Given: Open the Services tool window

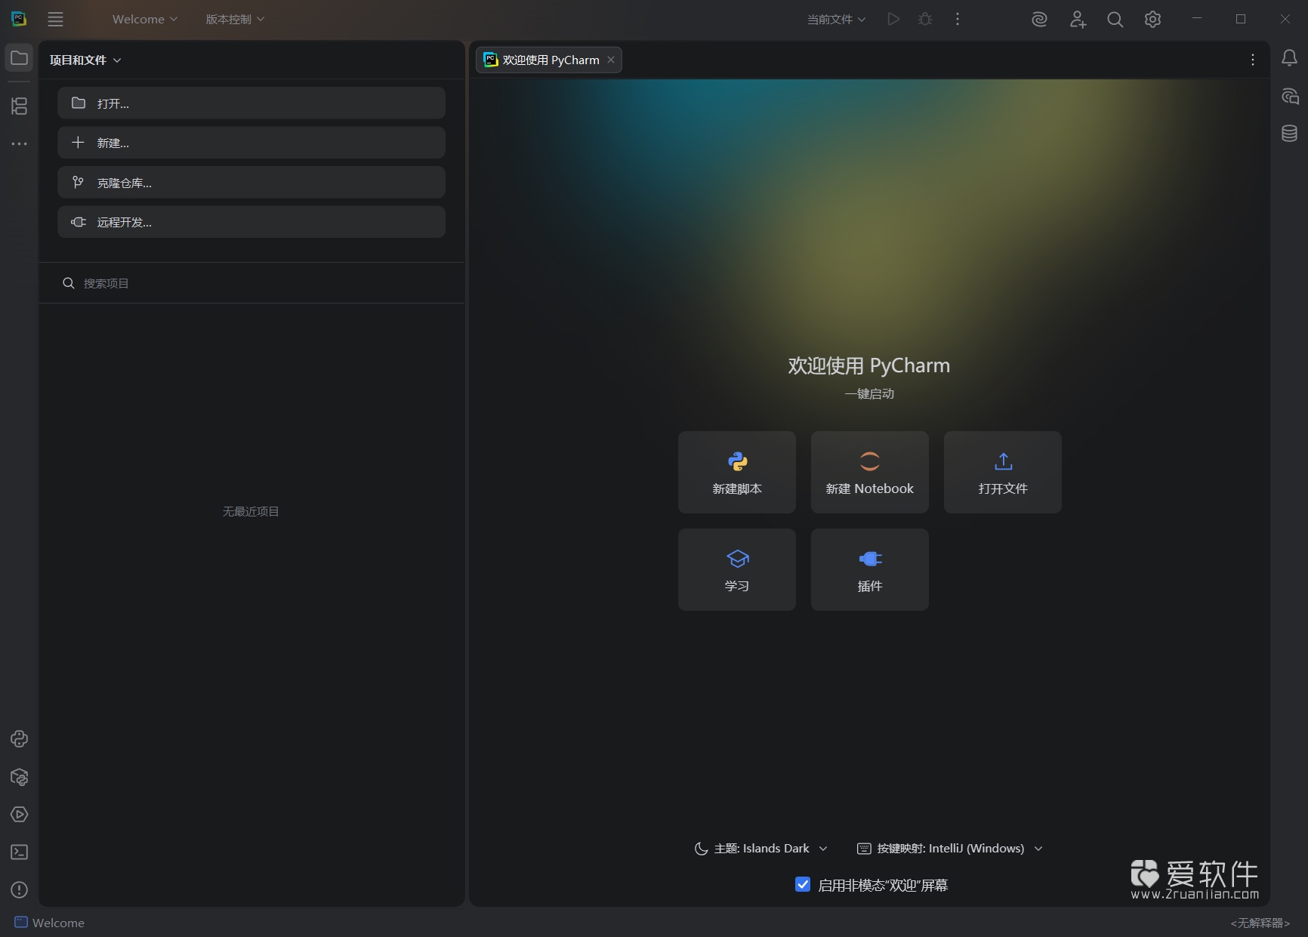Looking at the screenshot, I should click(x=20, y=815).
